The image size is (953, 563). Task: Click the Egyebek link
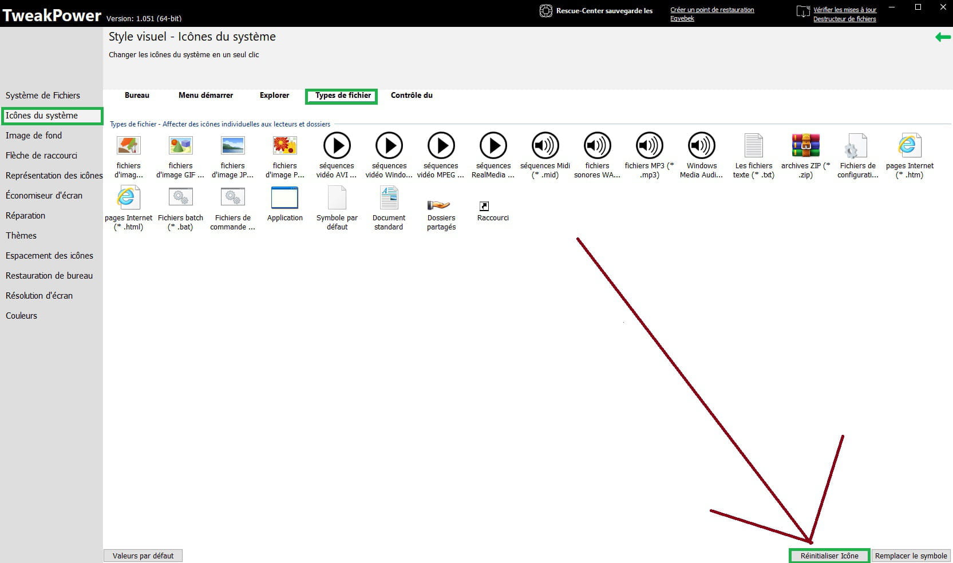pyautogui.click(x=682, y=18)
